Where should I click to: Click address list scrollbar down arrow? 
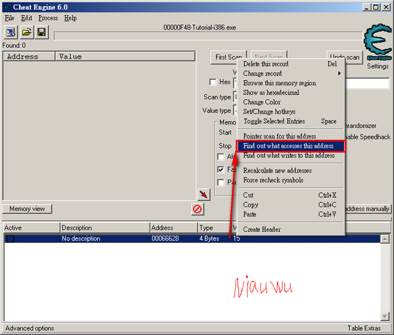(385, 316)
